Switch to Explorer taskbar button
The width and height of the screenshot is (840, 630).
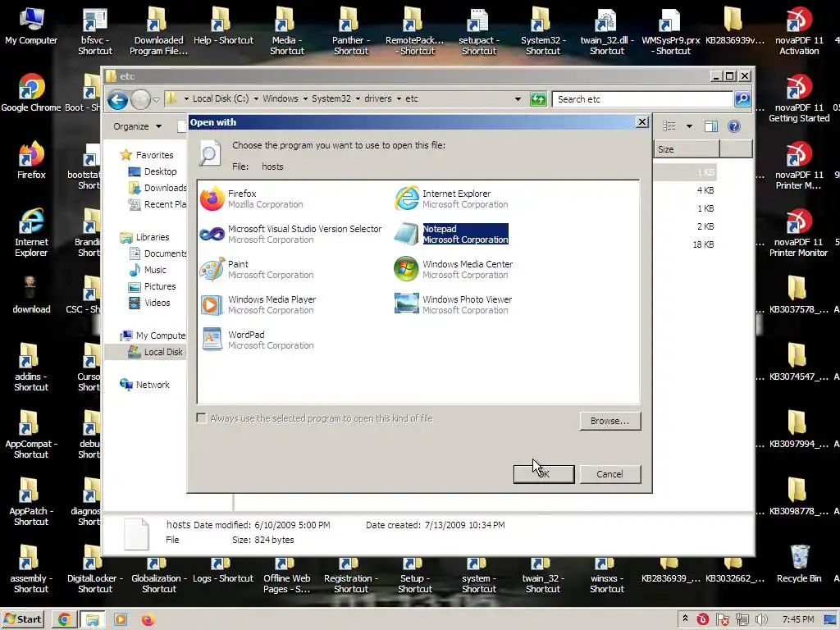[x=92, y=620]
